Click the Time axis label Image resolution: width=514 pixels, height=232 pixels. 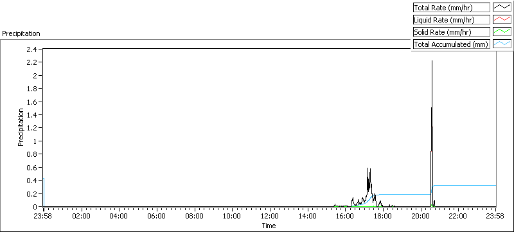[x=269, y=226]
